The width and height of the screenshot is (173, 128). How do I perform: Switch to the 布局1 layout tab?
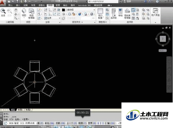(x=20, y=110)
